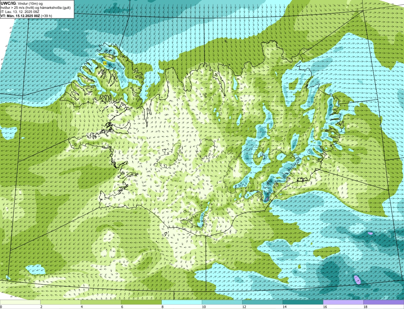The image size is (404, 309).
Task: Select the 14–16 m/s dark teal legend color
Action: pos(303,302)
